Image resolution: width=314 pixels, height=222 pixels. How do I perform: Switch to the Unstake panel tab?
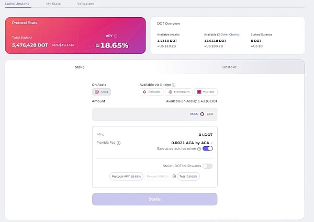[229, 67]
